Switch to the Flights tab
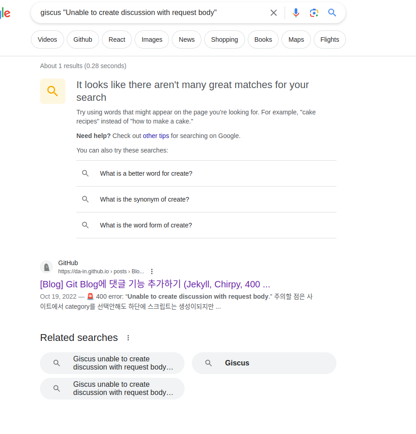 330,39
